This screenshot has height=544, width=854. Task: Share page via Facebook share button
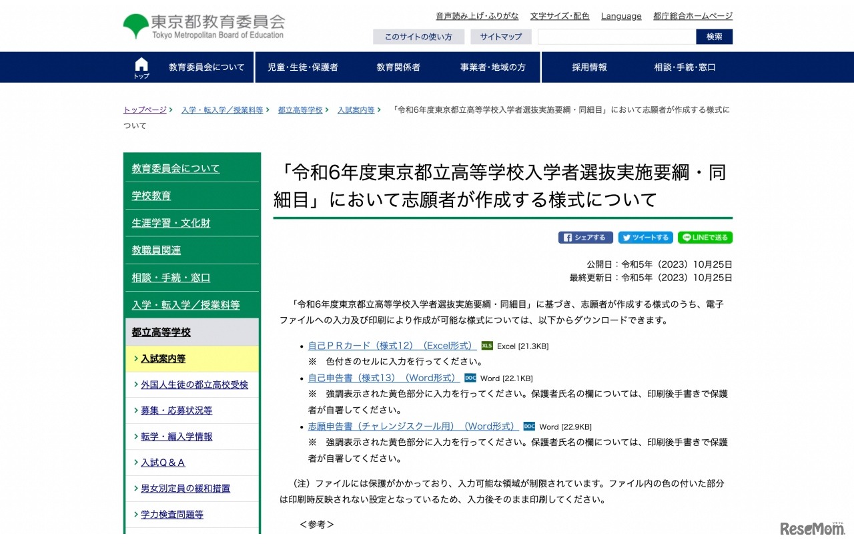tap(585, 238)
